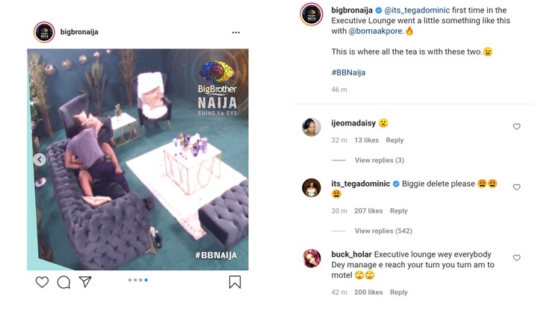The height and width of the screenshot is (309, 538).
Task: Reply to its_tegadominic's comment
Action: click(x=399, y=211)
